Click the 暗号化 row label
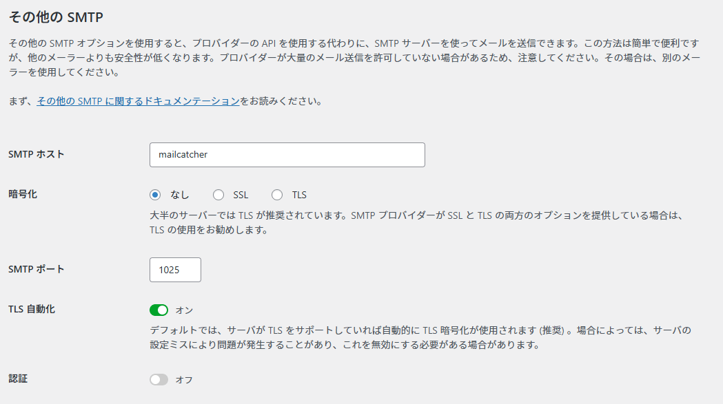The image size is (723, 404). 23,194
